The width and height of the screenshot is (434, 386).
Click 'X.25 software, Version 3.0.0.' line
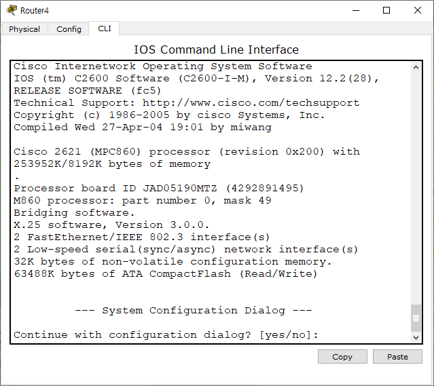[111, 225]
